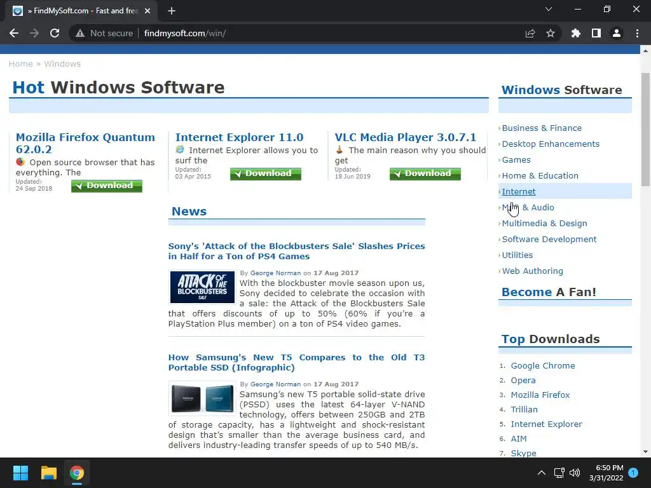Go back with the browser back arrow
Image resolution: width=651 pixels, height=488 pixels.
tap(14, 33)
